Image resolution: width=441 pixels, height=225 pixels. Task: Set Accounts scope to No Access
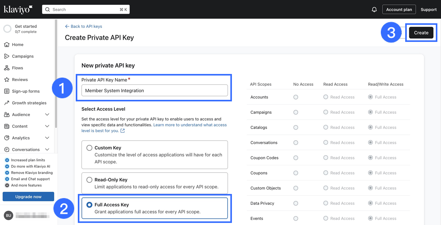pyautogui.click(x=296, y=97)
